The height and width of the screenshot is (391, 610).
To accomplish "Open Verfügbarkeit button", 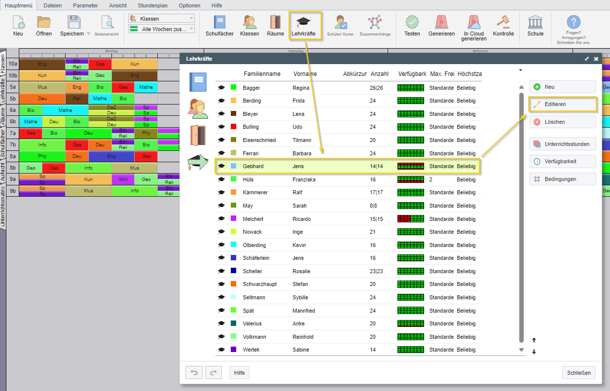I will [x=563, y=161].
